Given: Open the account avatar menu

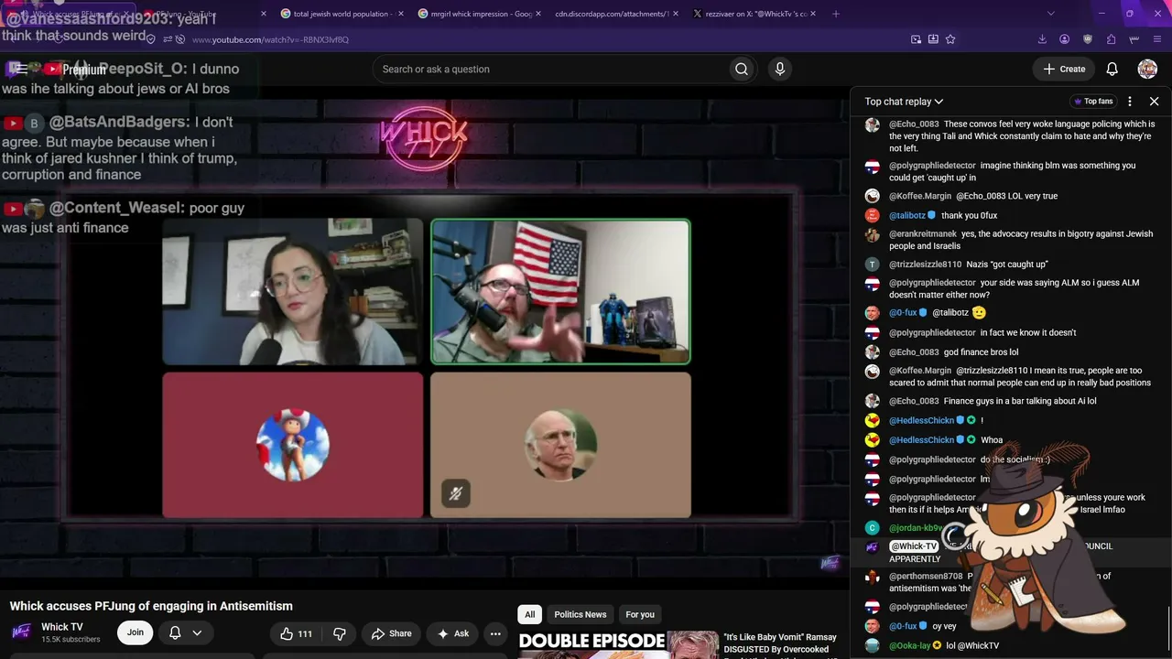Looking at the screenshot, I should point(1147,69).
